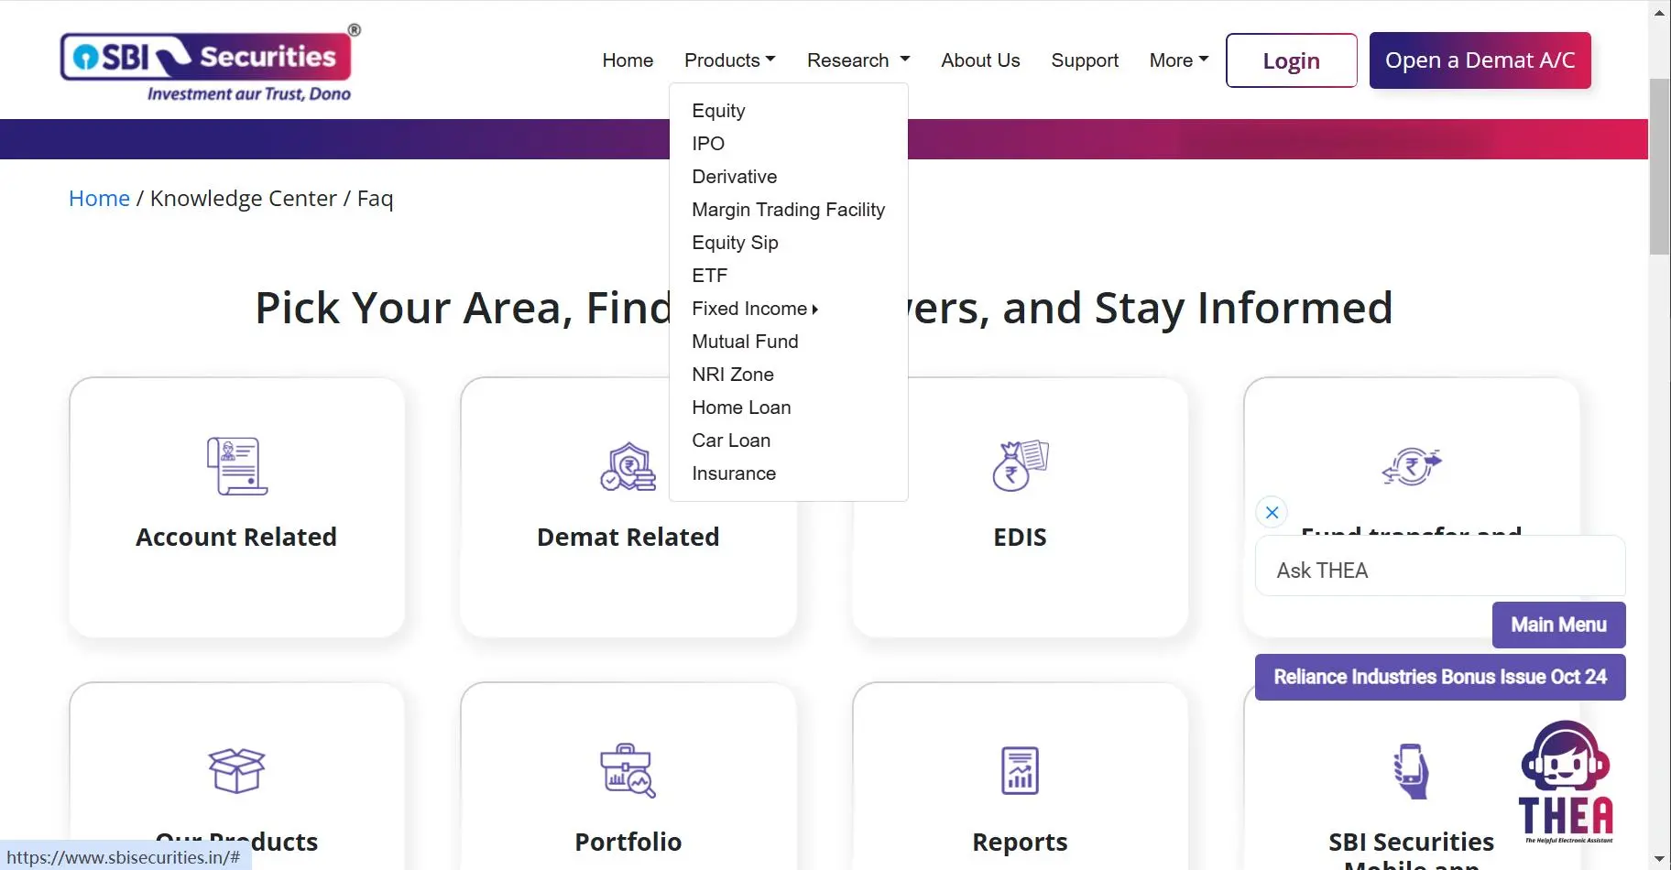Open the About Us page
1671x870 pixels.
[980, 60]
